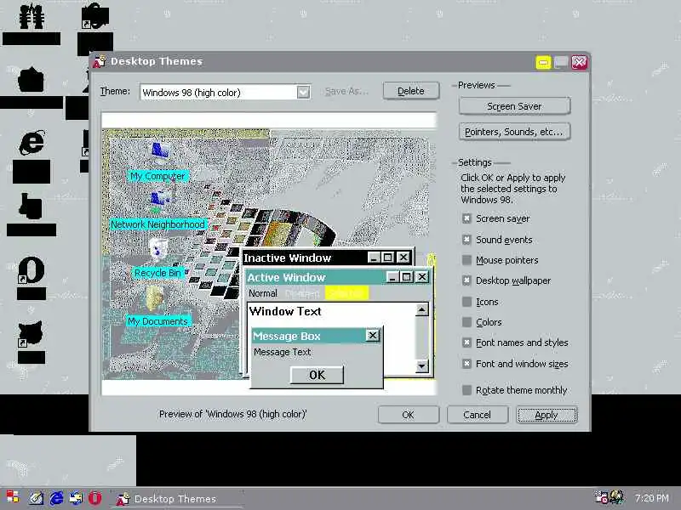Screen dimensions: 681x510
Task: Click the Save As... button
Action: click(346, 91)
